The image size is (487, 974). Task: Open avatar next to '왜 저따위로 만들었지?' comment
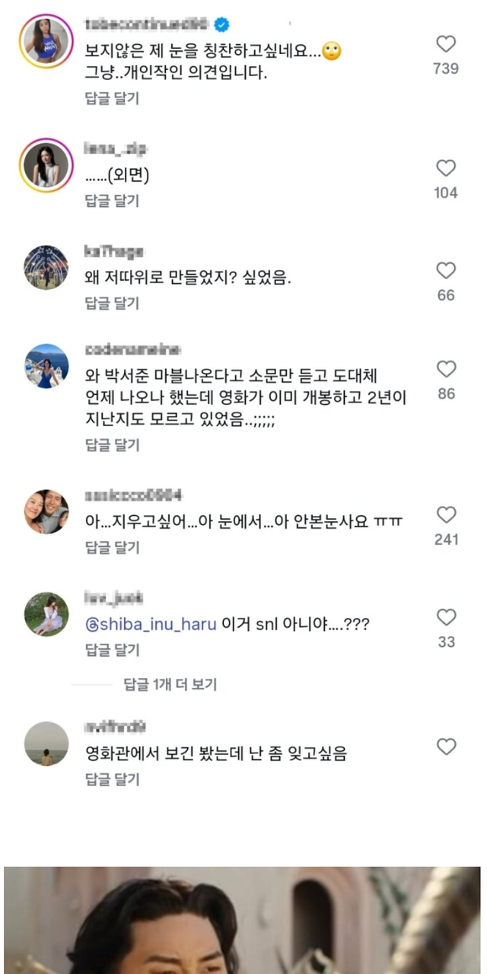click(x=46, y=268)
